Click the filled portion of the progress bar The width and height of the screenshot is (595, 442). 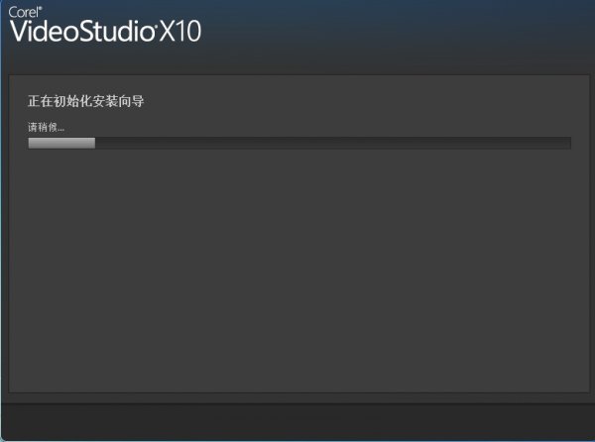click(x=61, y=143)
